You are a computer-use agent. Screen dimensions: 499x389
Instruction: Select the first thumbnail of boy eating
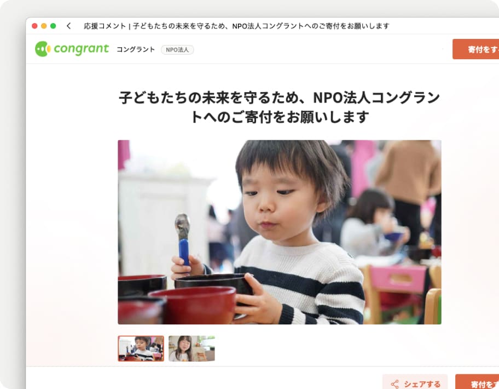pyautogui.click(x=141, y=348)
